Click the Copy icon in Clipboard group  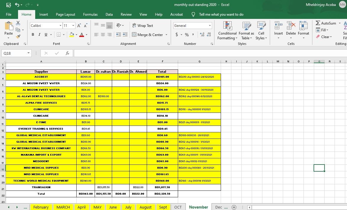pos(18,30)
